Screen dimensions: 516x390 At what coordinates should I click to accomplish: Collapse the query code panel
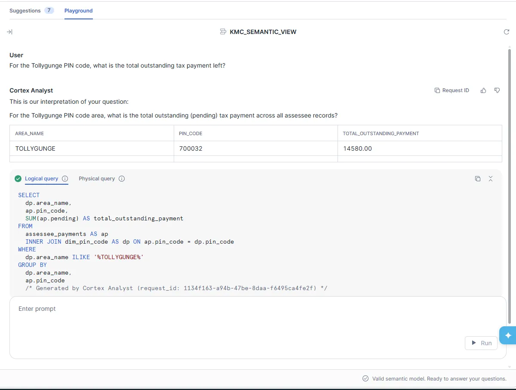[491, 179]
